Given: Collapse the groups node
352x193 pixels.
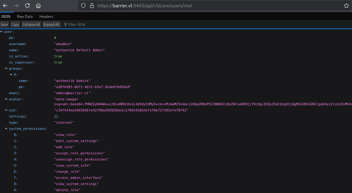Looking at the screenshot, I should click(x=6, y=69).
